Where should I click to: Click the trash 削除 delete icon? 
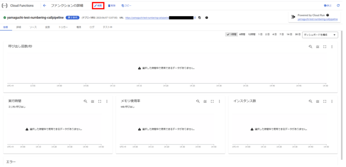click(112, 6)
